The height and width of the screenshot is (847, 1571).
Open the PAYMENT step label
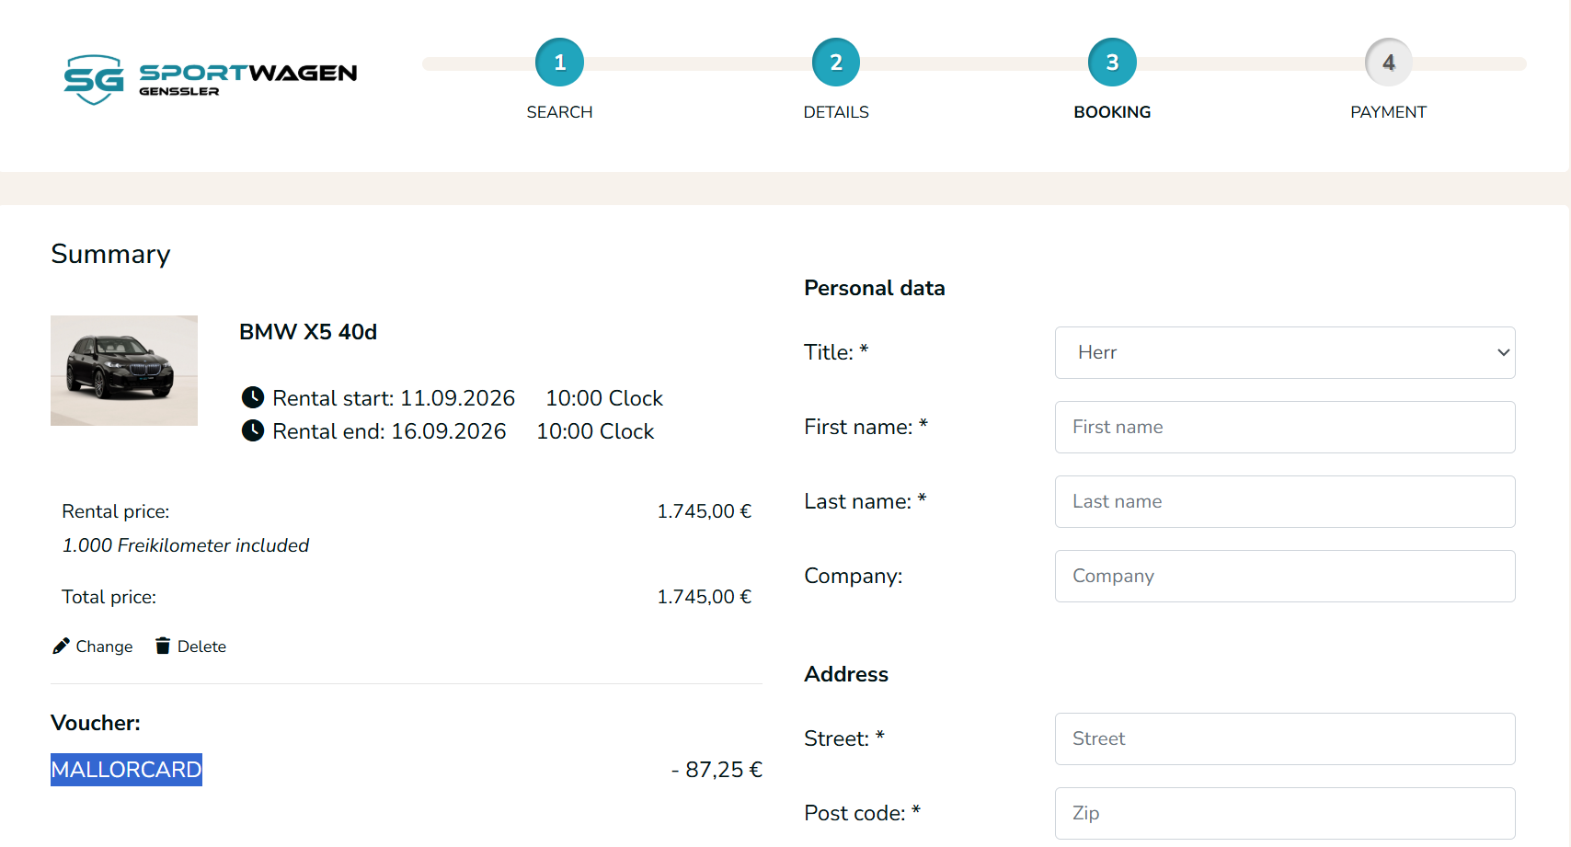pyautogui.click(x=1389, y=112)
